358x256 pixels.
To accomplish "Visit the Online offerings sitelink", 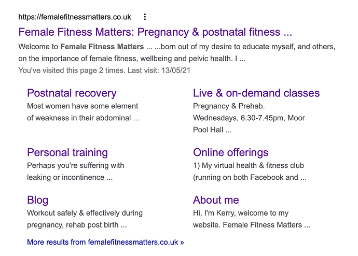I will [x=230, y=152].
